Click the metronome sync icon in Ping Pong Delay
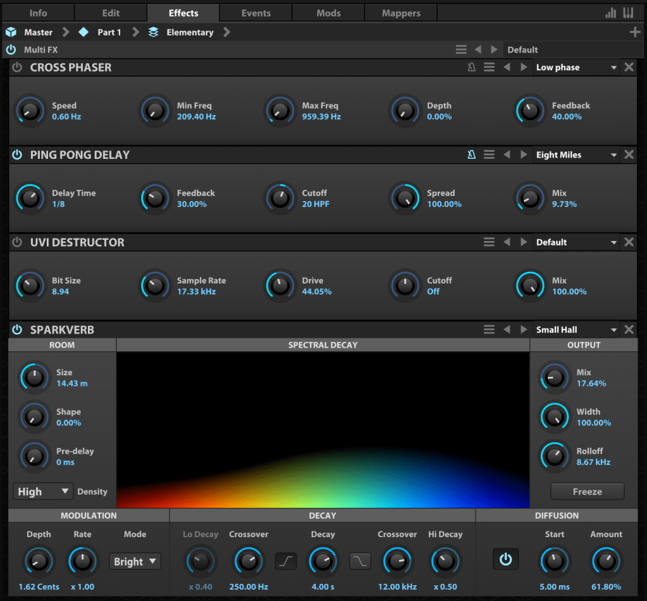647x601 pixels. coord(471,154)
